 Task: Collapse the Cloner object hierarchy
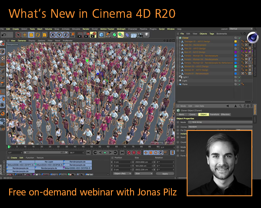pyautogui.click(x=177, y=38)
